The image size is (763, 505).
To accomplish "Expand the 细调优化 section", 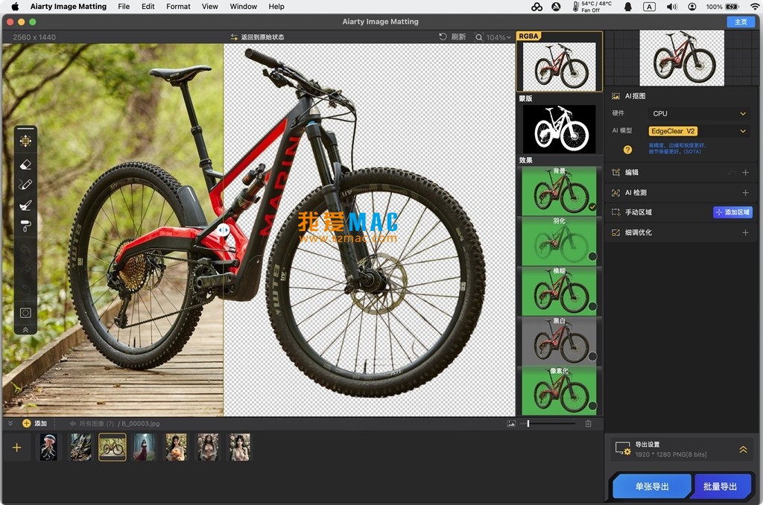I will pyautogui.click(x=745, y=232).
